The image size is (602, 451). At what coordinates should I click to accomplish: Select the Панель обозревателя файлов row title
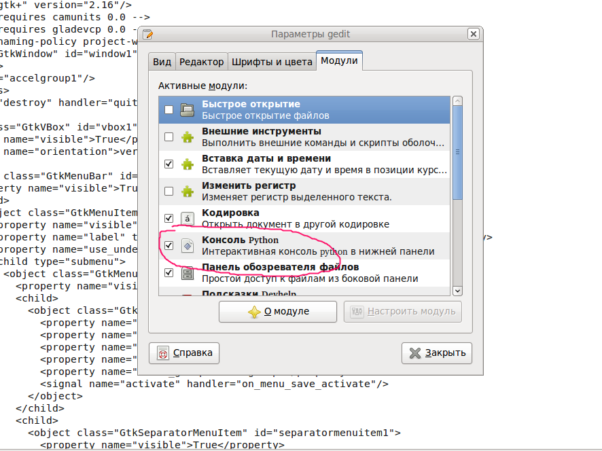(x=281, y=267)
